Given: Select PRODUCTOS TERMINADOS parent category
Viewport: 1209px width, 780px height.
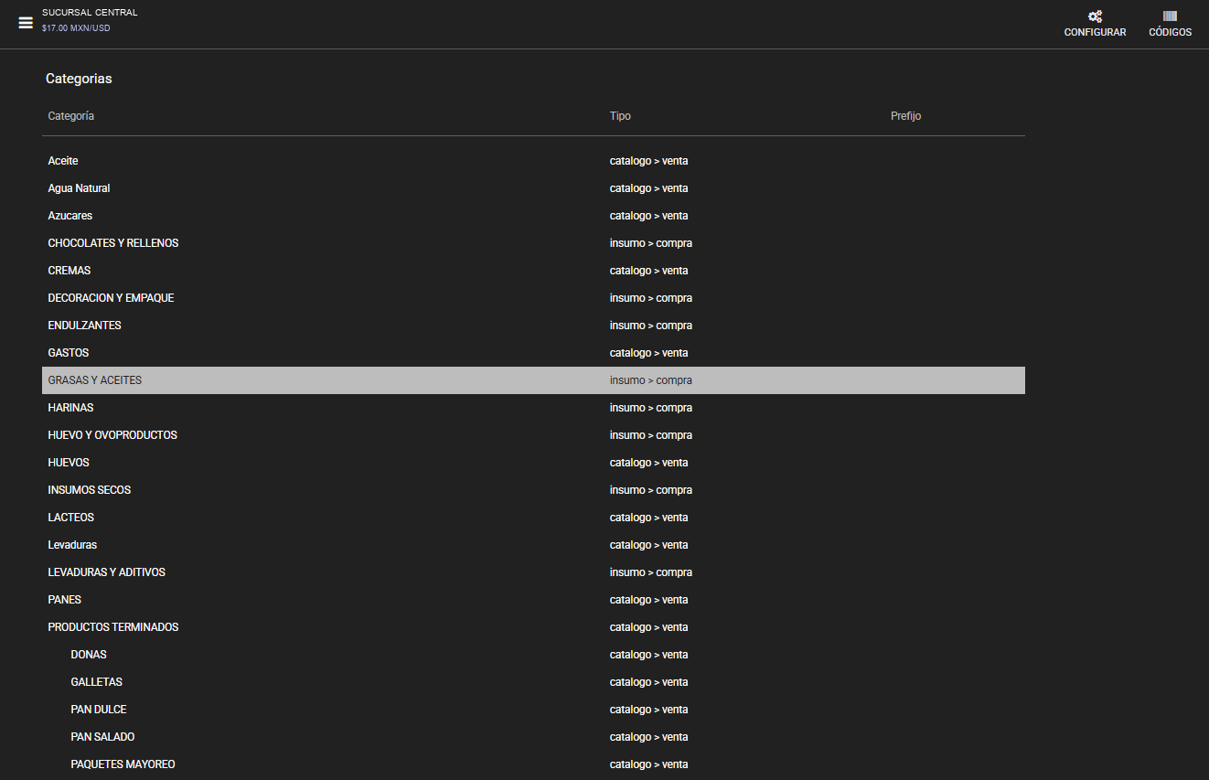Looking at the screenshot, I should (533, 627).
